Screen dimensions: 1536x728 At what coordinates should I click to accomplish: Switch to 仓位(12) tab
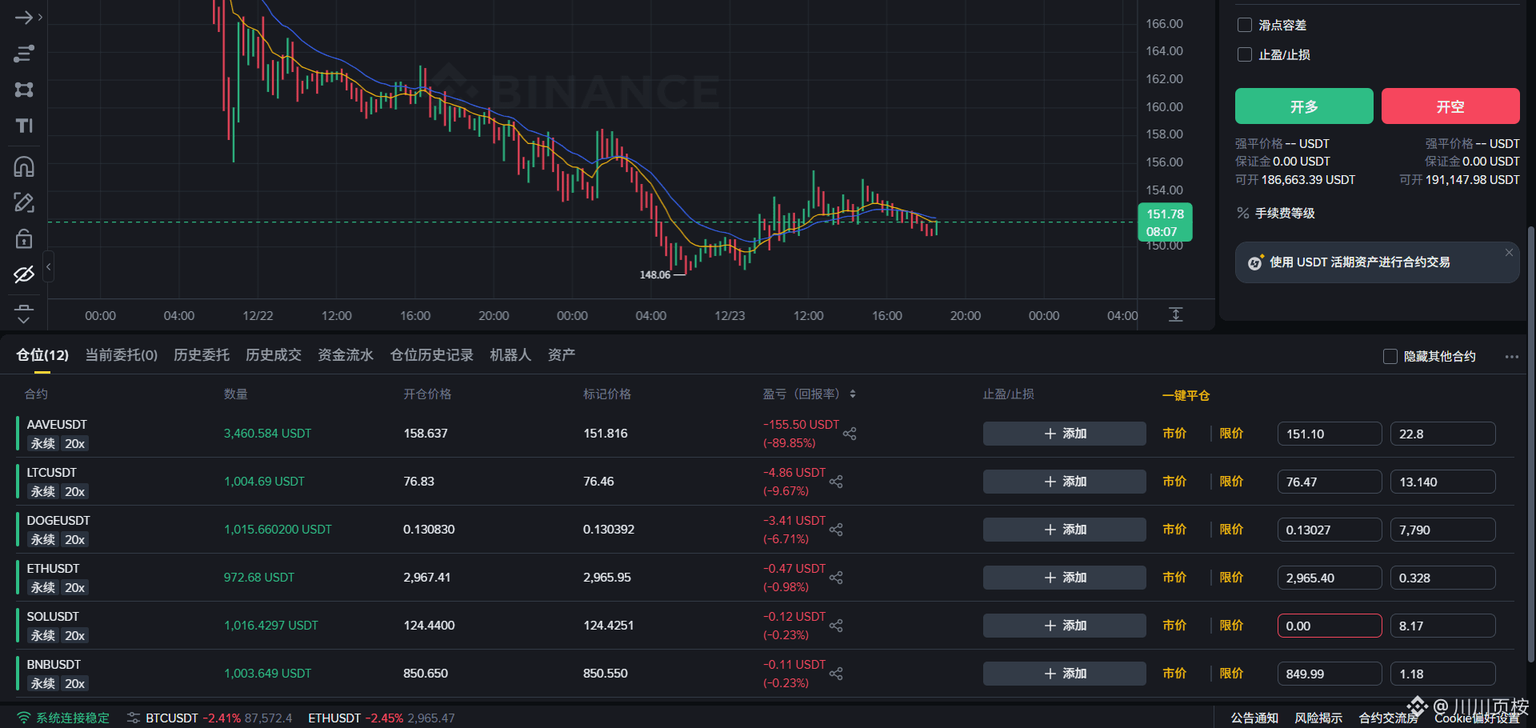42,354
